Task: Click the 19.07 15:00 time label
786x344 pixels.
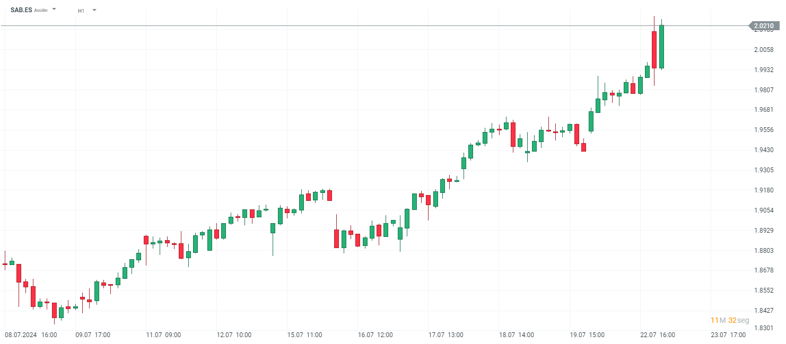Action: coord(587,335)
